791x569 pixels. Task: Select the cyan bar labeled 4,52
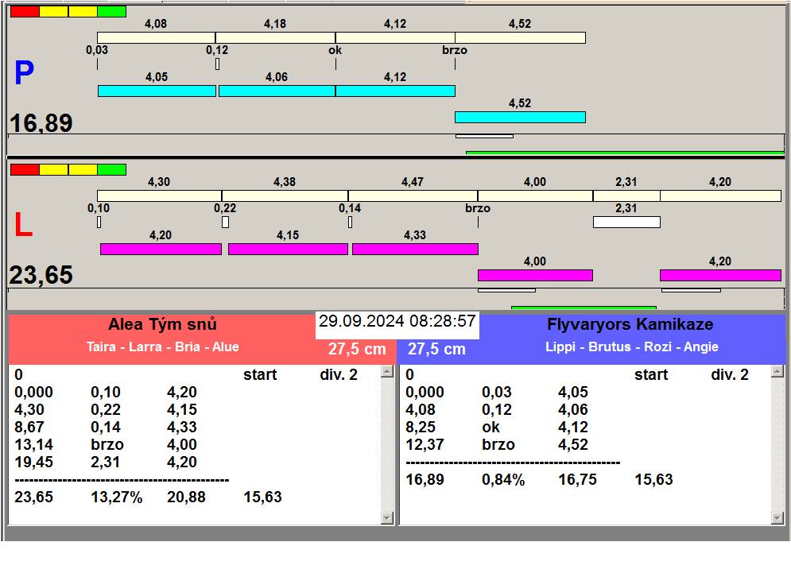click(520, 117)
